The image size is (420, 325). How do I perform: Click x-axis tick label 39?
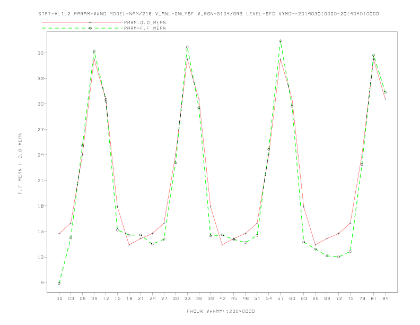[x=211, y=298]
